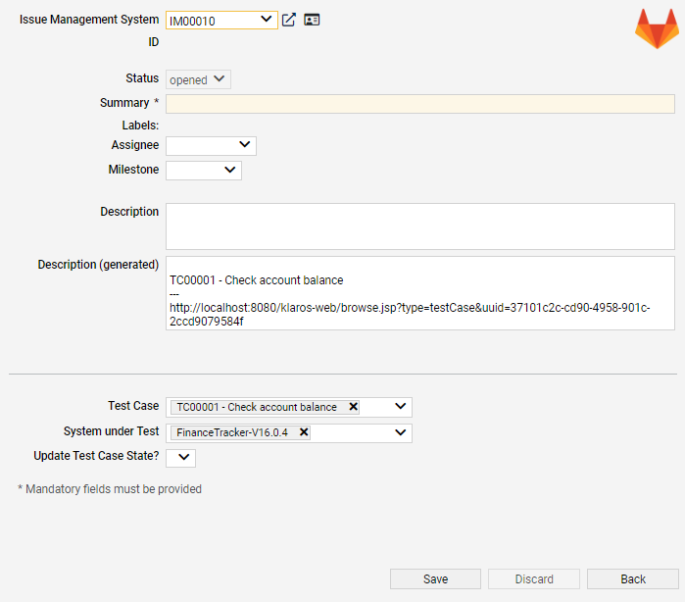
Task: Click the 'FinanceTracker-V16.0.4' tag text
Action: [232, 432]
